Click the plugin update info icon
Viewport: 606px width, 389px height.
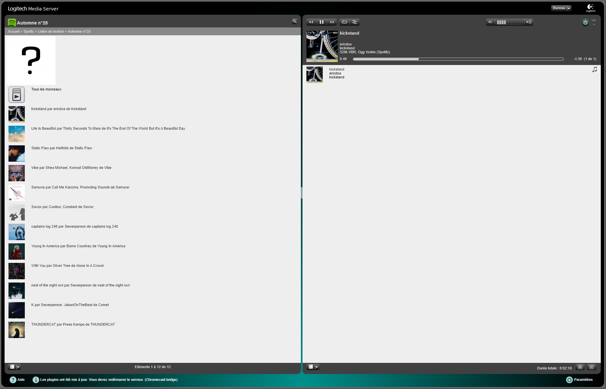36,380
